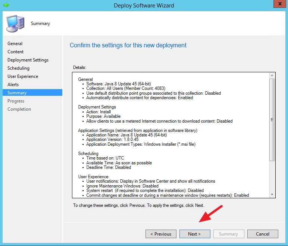Select the Alerts step in sidebar
The height and width of the screenshot is (246, 288).
tap(13, 85)
